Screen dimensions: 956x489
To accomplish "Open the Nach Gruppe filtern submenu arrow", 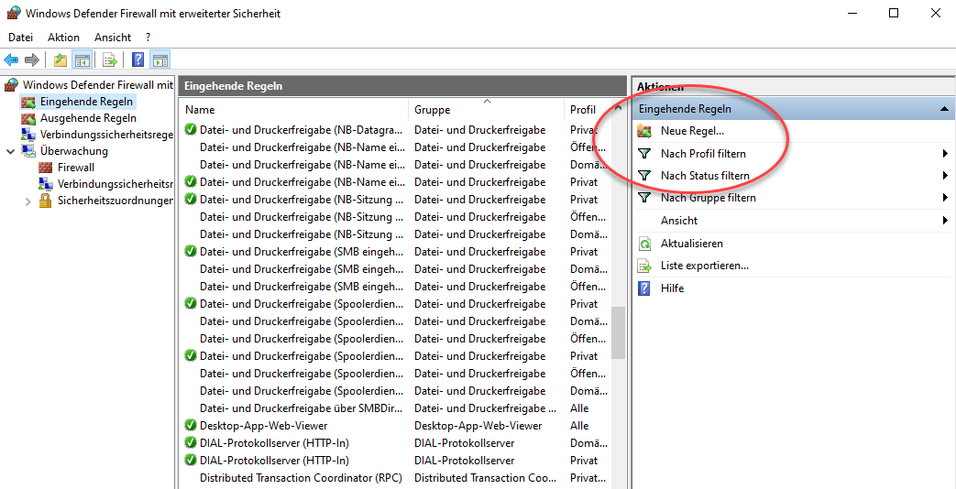I will click(945, 197).
